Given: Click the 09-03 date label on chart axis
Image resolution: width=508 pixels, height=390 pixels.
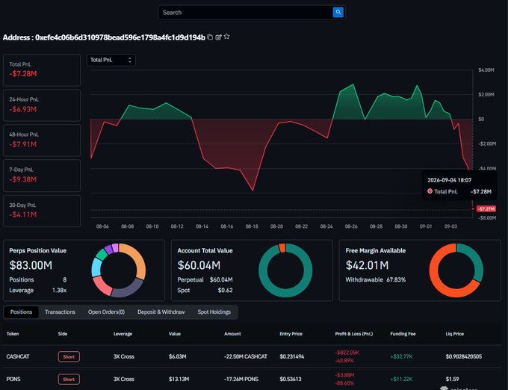Looking at the screenshot, I should tap(450, 226).
